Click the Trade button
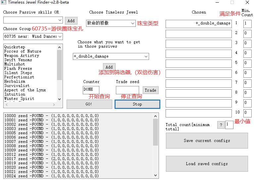254x180 pixels. [x=150, y=90]
